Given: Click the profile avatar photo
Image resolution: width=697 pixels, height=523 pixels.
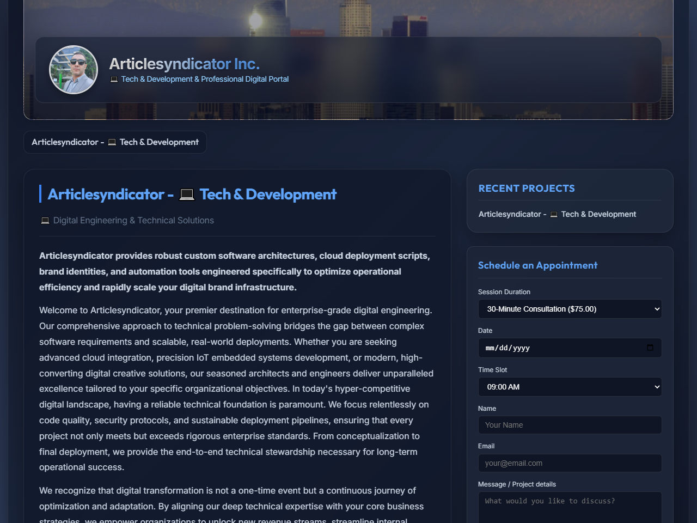Looking at the screenshot, I should click(74, 70).
